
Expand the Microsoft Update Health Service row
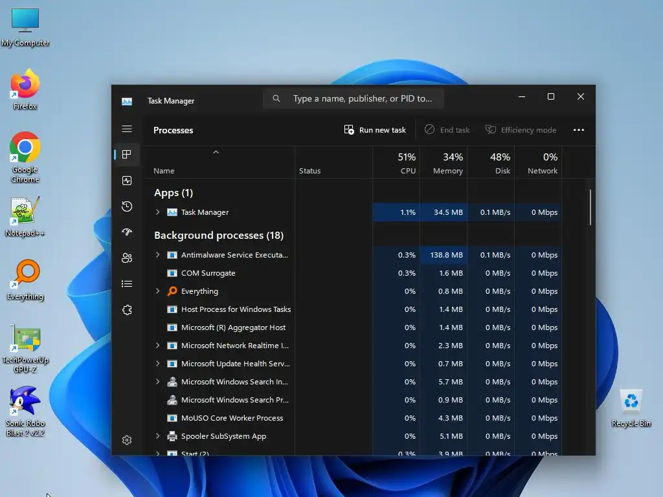[158, 364]
